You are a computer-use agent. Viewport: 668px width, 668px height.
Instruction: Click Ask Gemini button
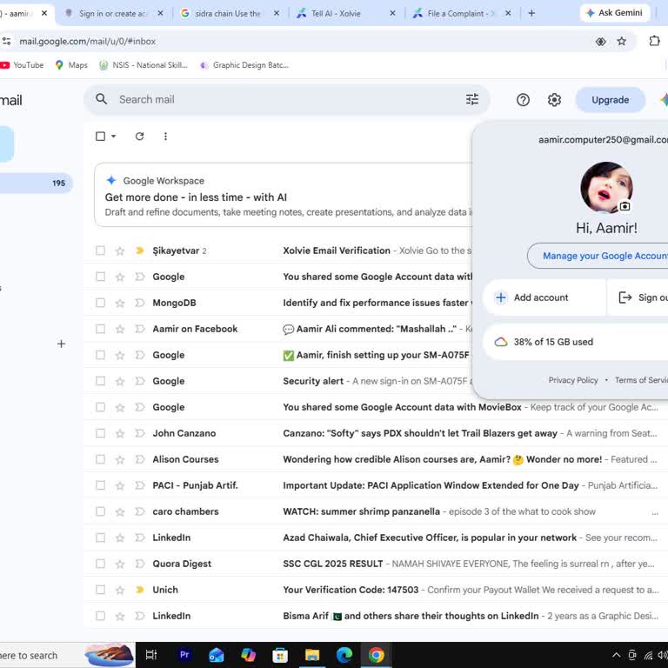615,13
